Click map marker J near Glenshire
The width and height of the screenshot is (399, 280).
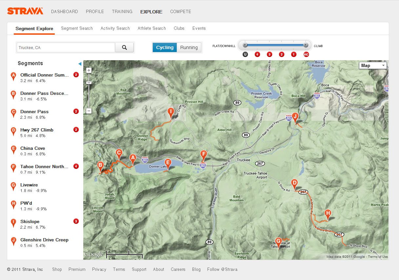[295, 118]
